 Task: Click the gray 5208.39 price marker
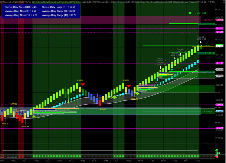219,76
